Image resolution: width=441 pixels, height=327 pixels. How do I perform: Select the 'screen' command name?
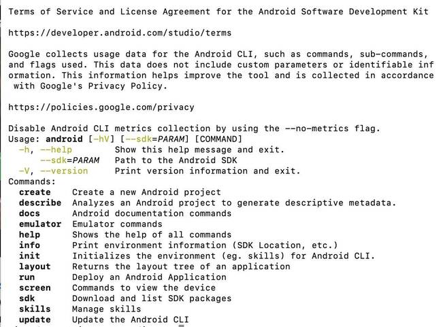(x=35, y=288)
